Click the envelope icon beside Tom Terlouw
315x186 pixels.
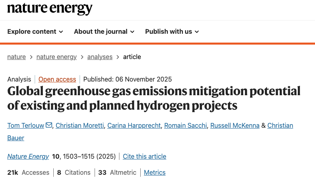(49, 125)
